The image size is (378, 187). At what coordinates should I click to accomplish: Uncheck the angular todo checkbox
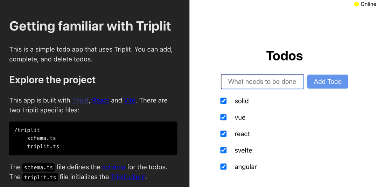pyautogui.click(x=223, y=166)
